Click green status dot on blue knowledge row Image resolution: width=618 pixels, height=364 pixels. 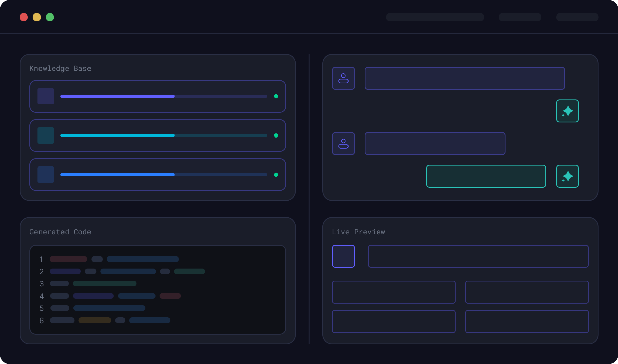[x=276, y=175]
